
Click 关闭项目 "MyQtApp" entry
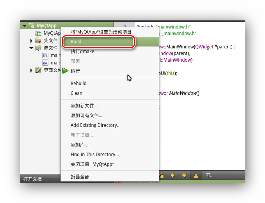tap(110, 164)
